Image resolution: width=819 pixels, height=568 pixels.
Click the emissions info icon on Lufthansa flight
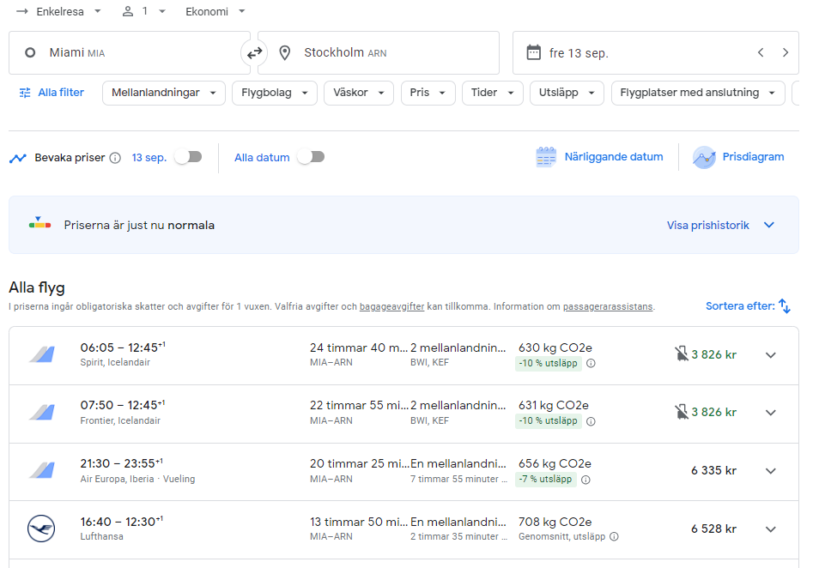(x=614, y=537)
